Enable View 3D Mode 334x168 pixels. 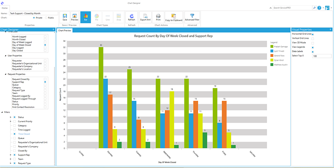coord(313,43)
